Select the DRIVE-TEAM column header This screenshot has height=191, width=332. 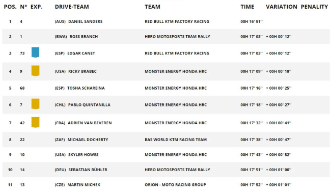pos(72,7)
